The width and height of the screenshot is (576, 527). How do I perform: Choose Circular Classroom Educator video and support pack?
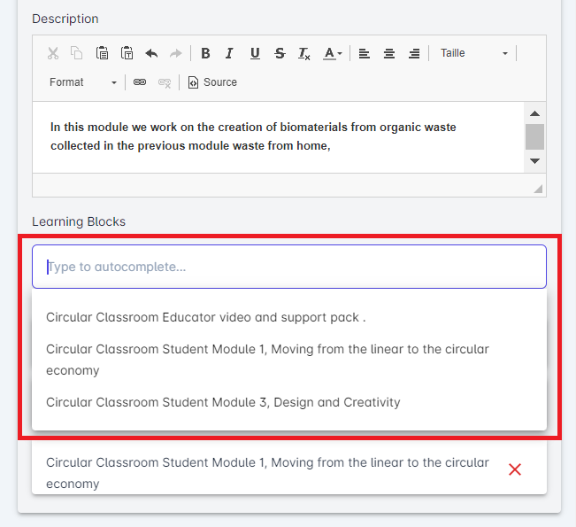[x=205, y=317]
